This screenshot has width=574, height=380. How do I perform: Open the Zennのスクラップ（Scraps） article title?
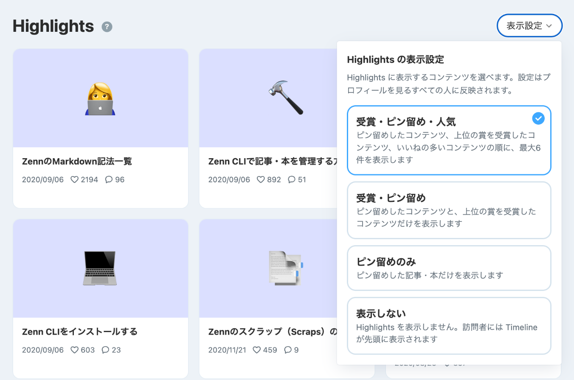pyautogui.click(x=273, y=332)
